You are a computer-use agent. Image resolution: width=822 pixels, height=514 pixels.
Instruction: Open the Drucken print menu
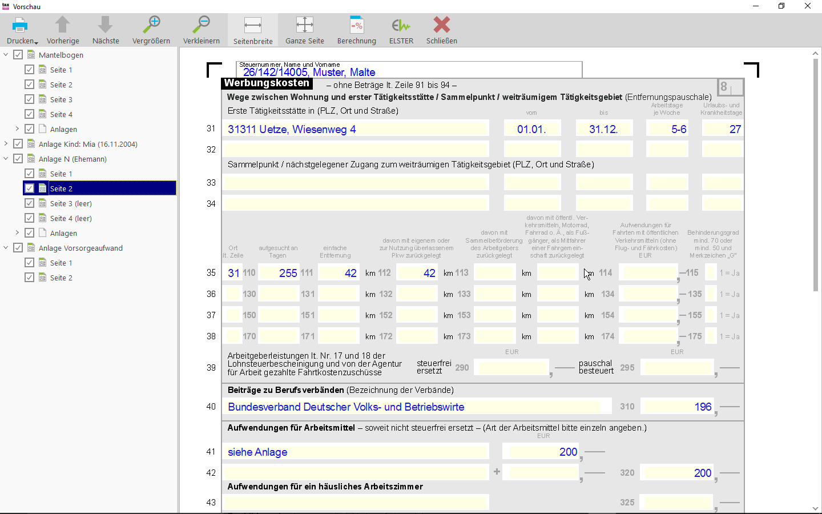(22, 30)
